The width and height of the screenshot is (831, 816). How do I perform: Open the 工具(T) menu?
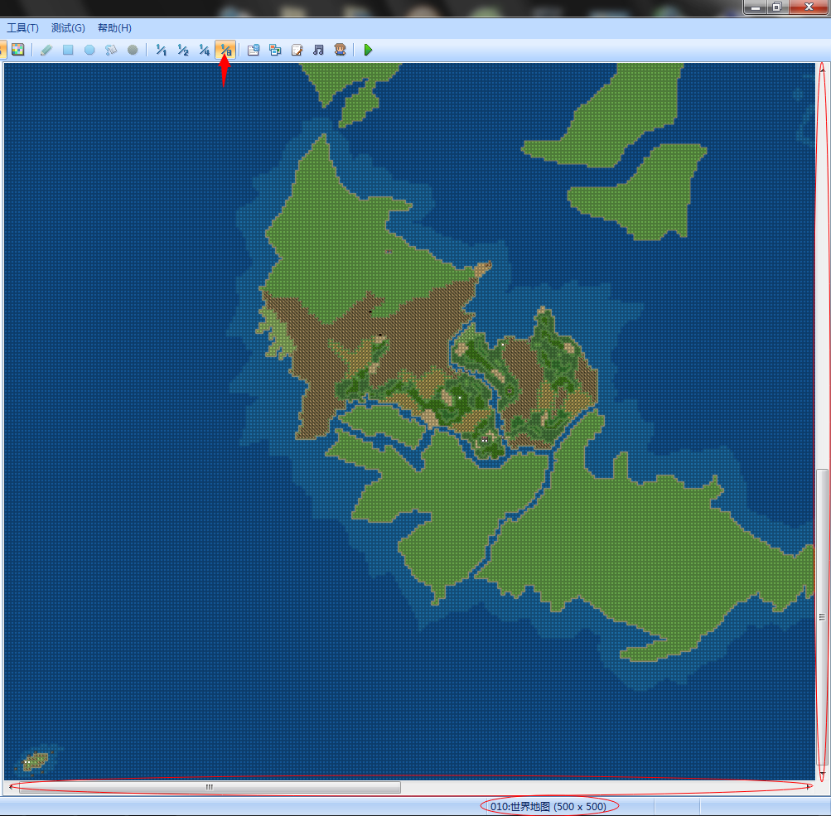[22, 28]
